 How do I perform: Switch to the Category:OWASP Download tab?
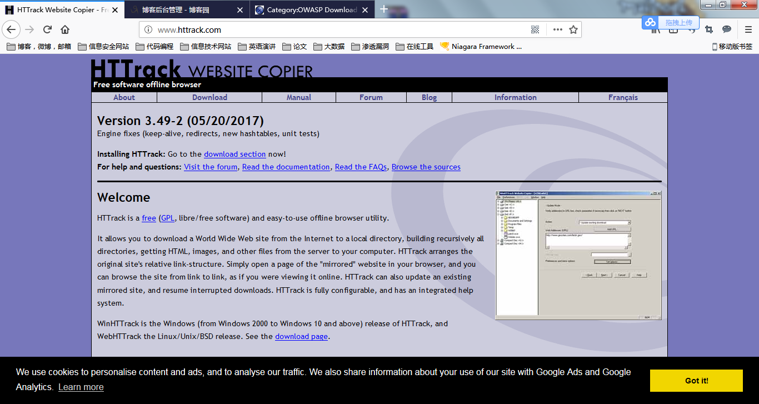coord(312,10)
